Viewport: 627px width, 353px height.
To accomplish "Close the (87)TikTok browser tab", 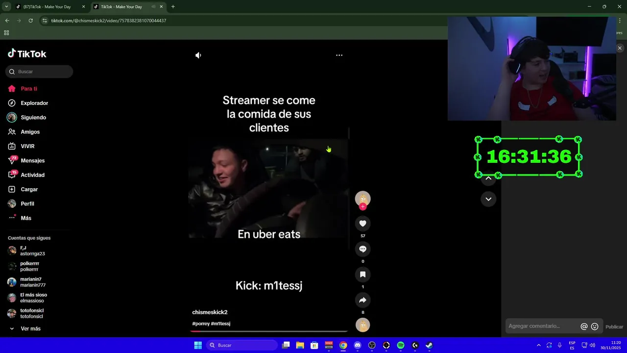I will click(x=83, y=7).
